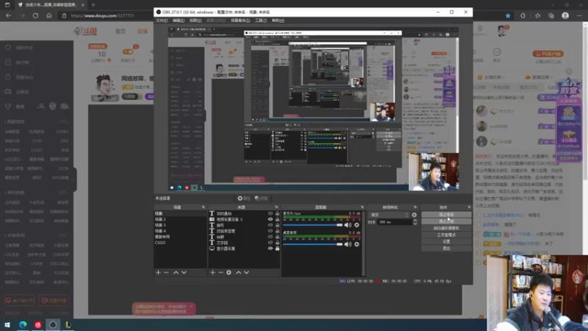588x331 pixels.
Task: Open 滤镜 filters button
Action: [262, 198]
